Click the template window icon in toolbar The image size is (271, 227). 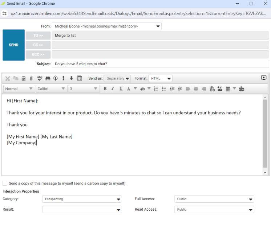click(79, 78)
